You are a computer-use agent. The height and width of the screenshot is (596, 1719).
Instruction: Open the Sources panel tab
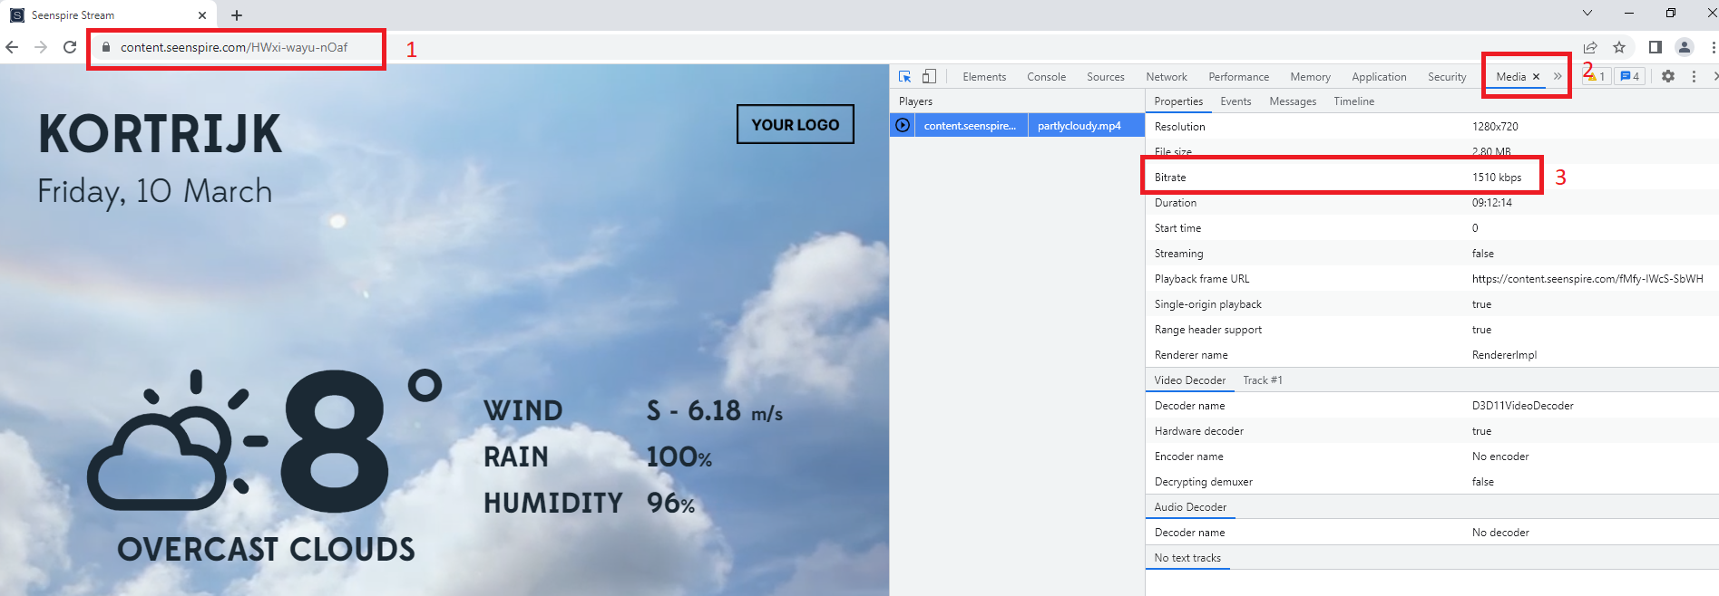1106,77
